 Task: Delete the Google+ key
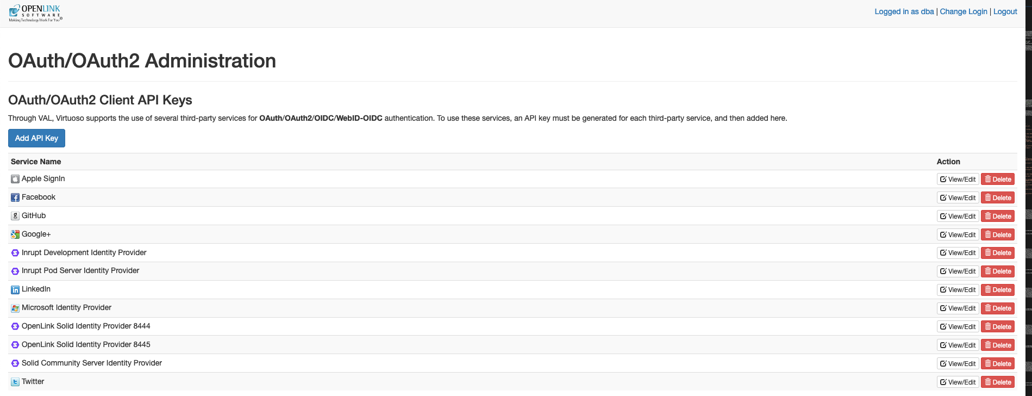(998, 234)
